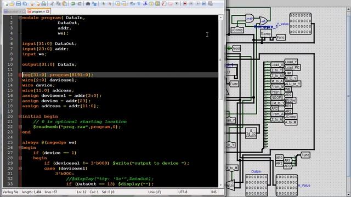351x197 pixels.
Task: Collapse the initial begin block on line 20
Action: click(20, 117)
